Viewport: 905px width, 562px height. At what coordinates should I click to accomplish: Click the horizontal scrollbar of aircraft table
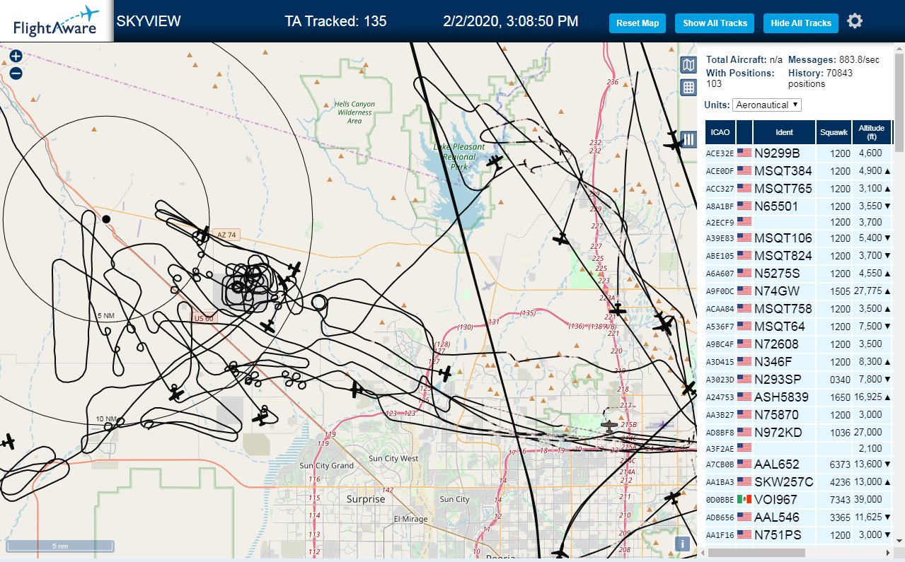(756, 552)
